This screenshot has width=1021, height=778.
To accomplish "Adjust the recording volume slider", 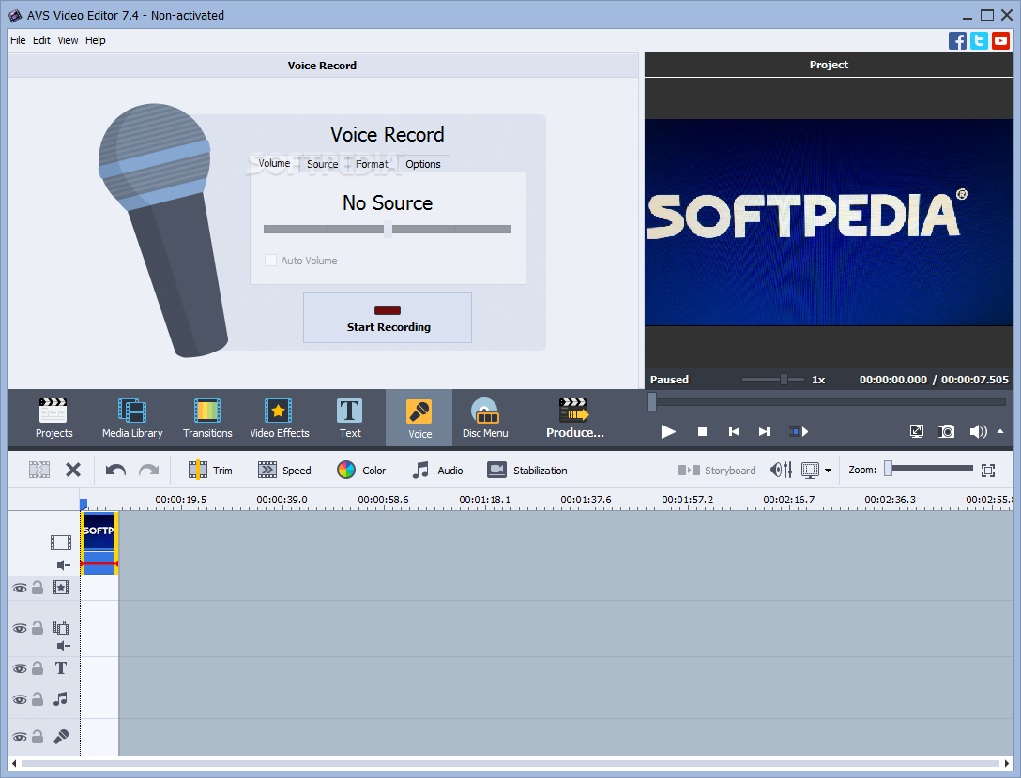I will tap(389, 229).
